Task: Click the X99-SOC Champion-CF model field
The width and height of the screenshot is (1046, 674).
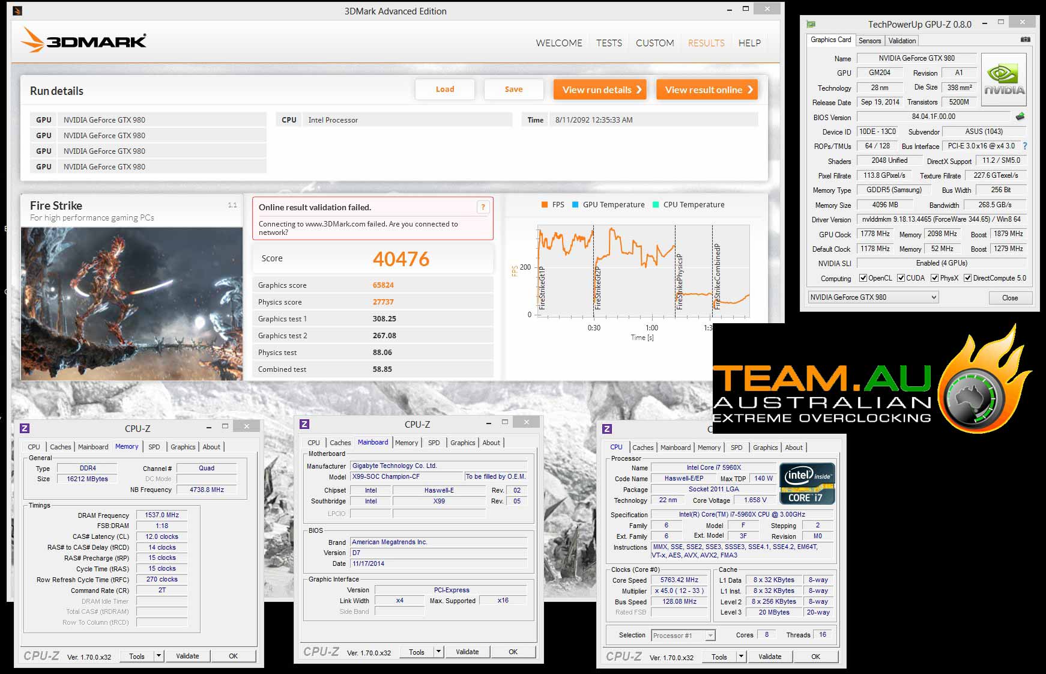Action: coord(407,476)
